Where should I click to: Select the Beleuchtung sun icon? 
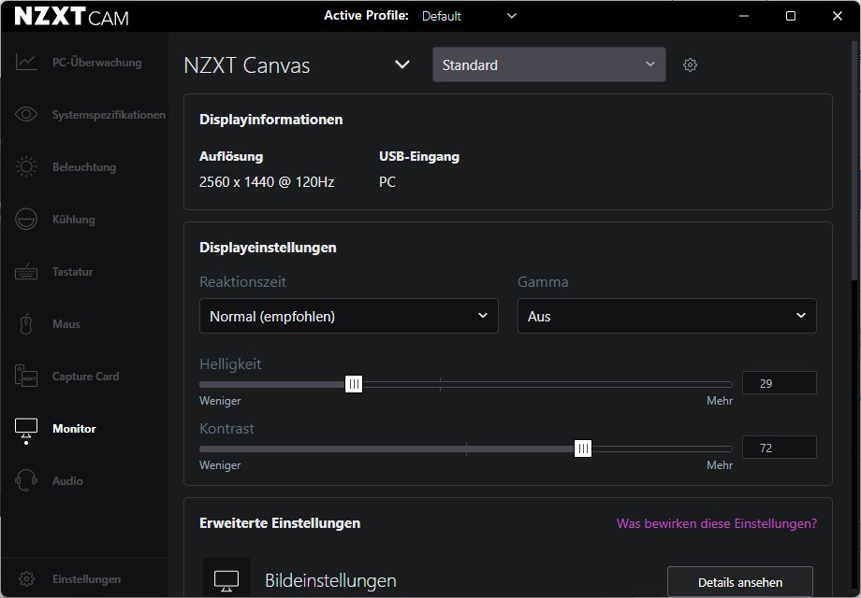(26, 167)
